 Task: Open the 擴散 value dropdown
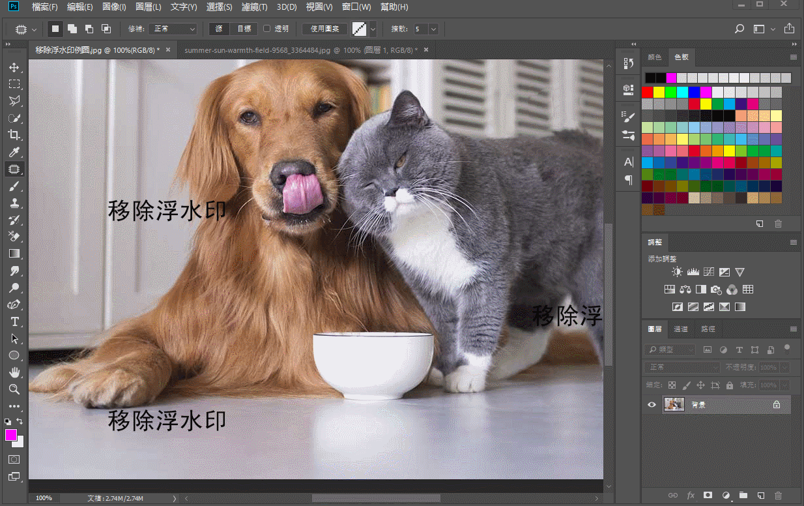[433, 29]
